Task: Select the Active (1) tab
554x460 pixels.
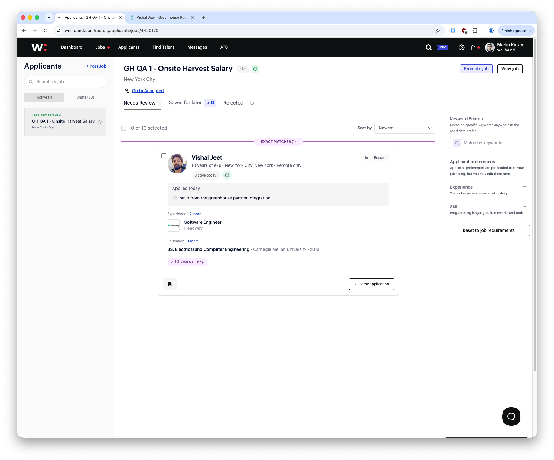Action: 44,97
